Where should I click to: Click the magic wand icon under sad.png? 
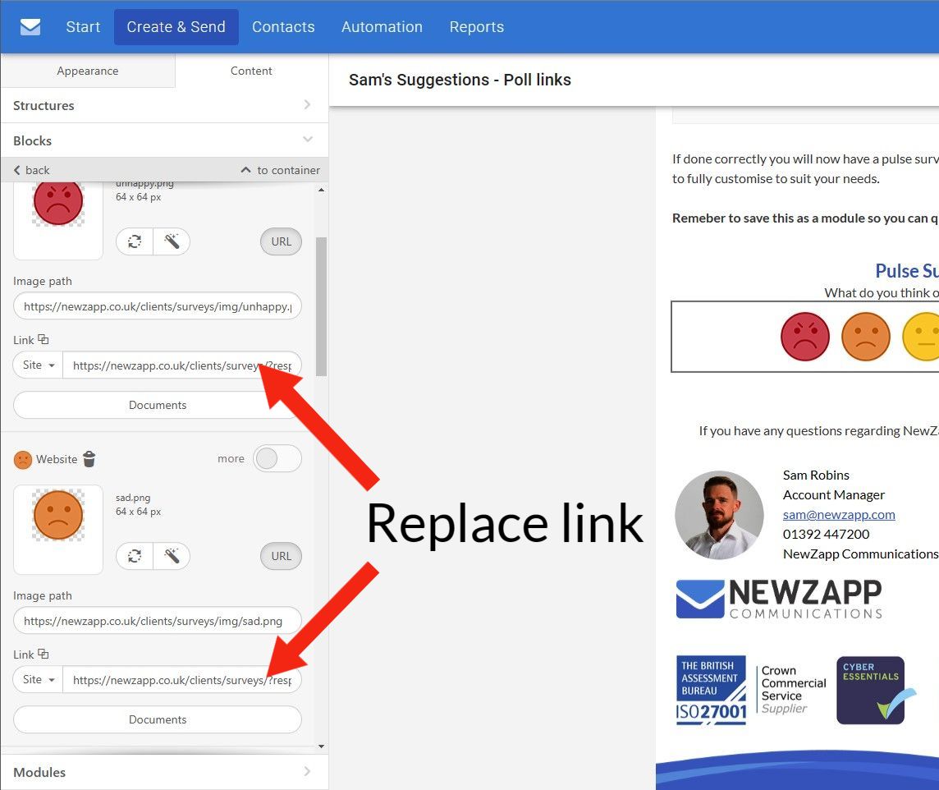tap(172, 556)
